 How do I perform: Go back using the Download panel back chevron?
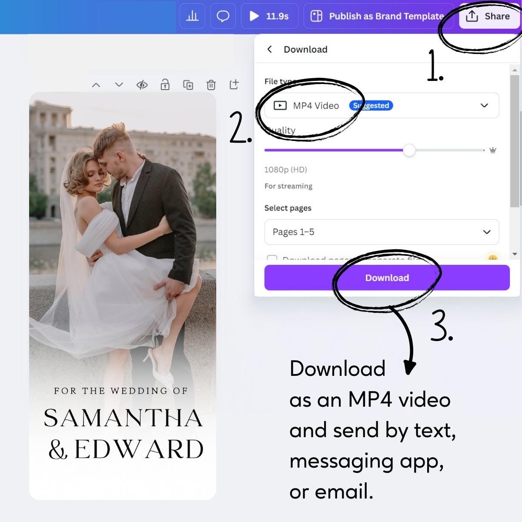tap(269, 50)
